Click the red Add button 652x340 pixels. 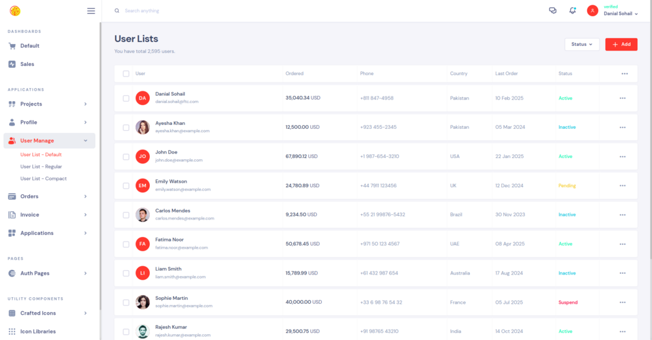[621, 44]
